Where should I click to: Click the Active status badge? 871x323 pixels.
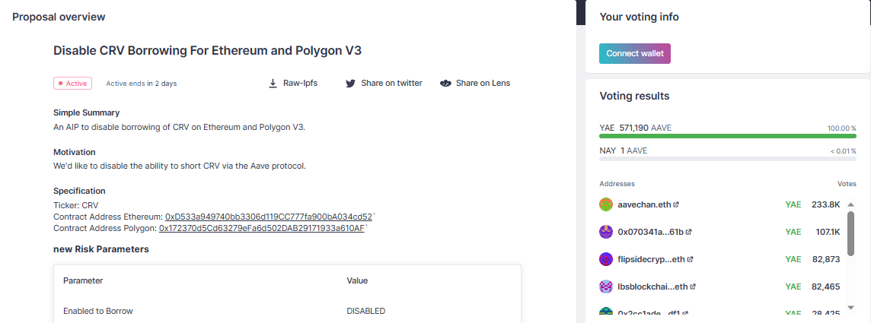73,84
